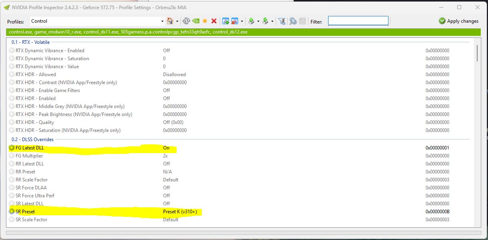This screenshot has height=240, width=488.
Task: Select the '0.1 - RTX - Volatile' group header
Action: click(x=30, y=42)
